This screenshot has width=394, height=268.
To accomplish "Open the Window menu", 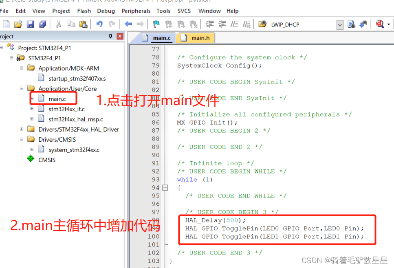I will pyautogui.click(x=209, y=11).
